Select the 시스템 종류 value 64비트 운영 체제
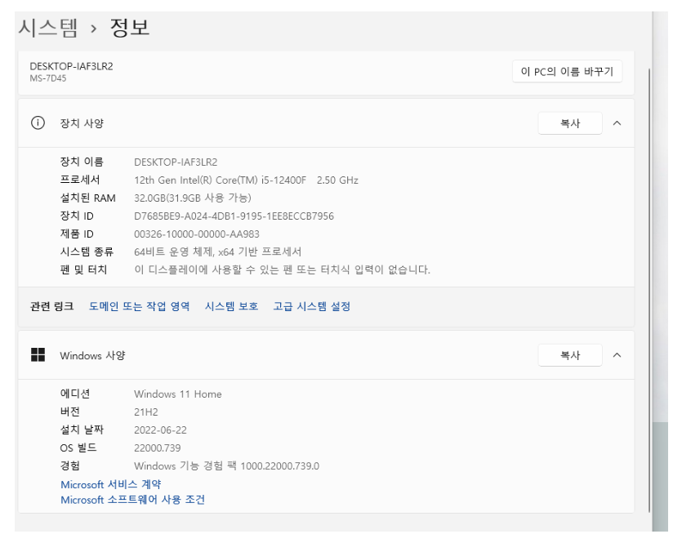 [x=217, y=251]
